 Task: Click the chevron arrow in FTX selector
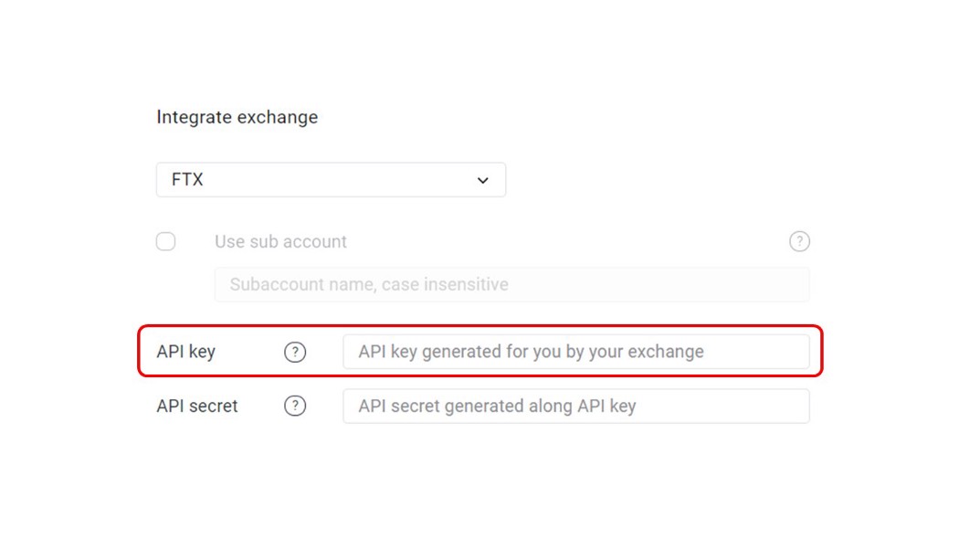[482, 181]
